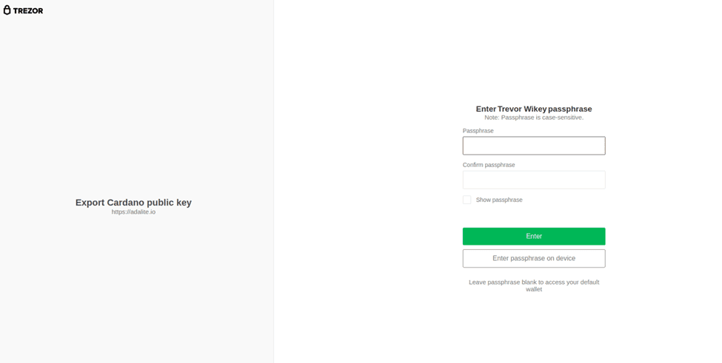Click the word "Cardano" in the left heading

pyautogui.click(x=126, y=202)
